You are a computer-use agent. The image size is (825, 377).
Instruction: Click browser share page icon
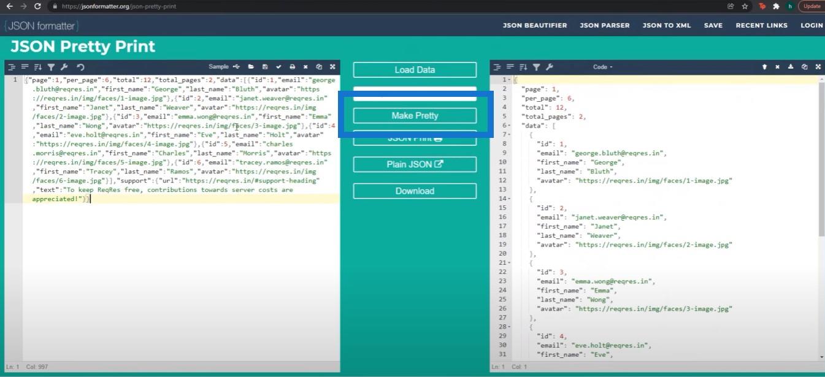pyautogui.click(x=731, y=6)
